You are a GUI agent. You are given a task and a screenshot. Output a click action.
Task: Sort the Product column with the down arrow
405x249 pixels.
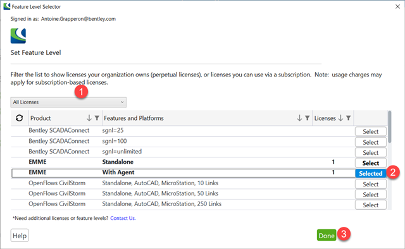[x=89, y=118]
